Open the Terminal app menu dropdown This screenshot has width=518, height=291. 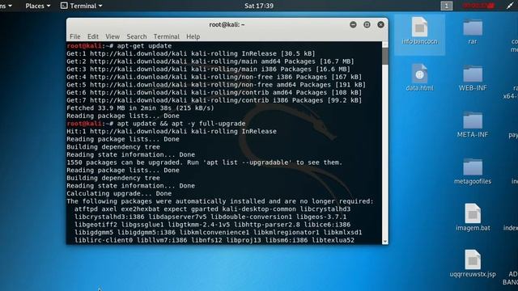click(81, 6)
